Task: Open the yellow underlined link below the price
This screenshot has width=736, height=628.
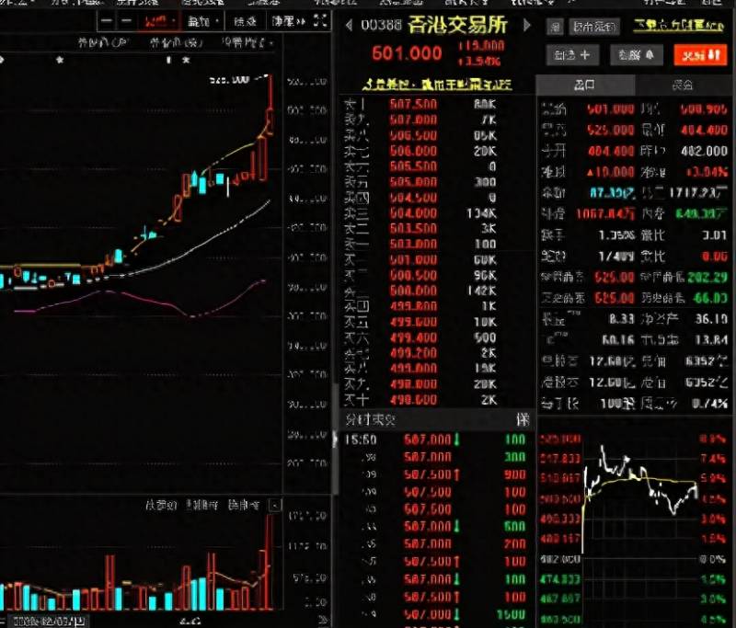Action: click(437, 85)
